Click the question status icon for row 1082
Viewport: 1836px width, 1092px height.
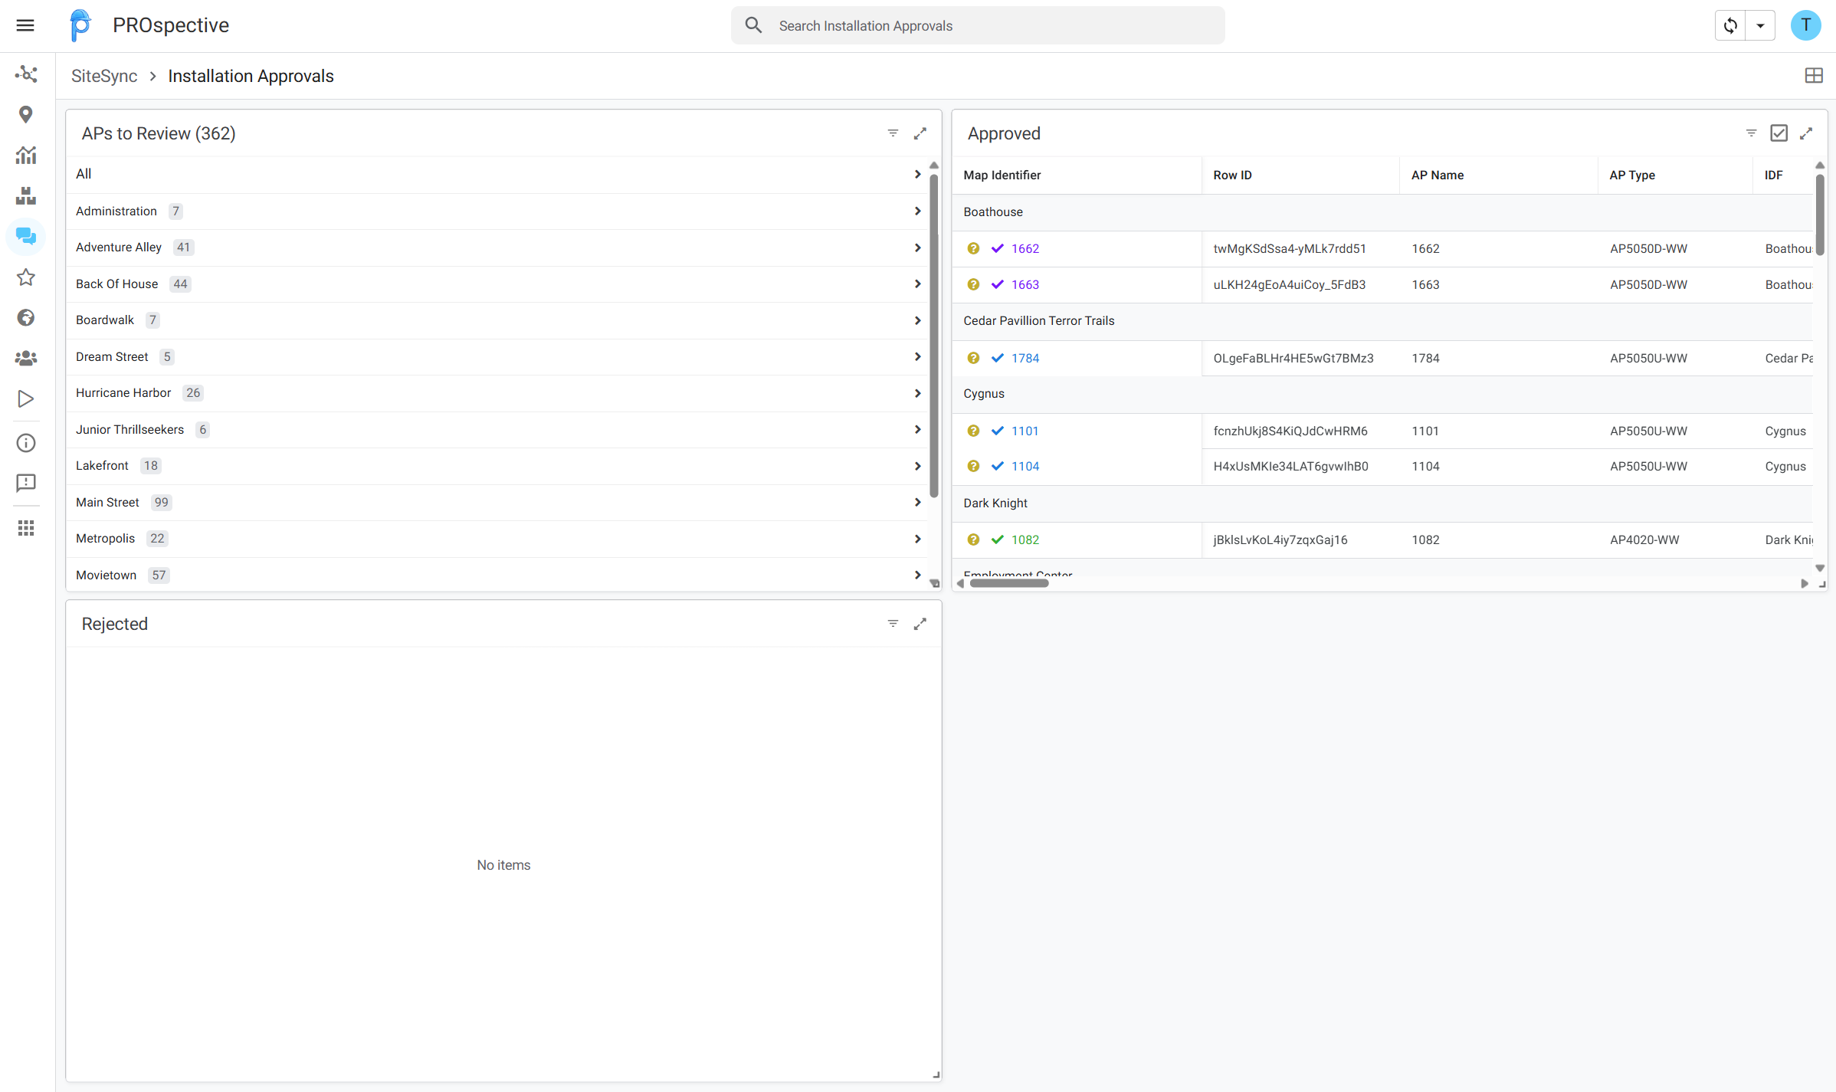(x=973, y=539)
